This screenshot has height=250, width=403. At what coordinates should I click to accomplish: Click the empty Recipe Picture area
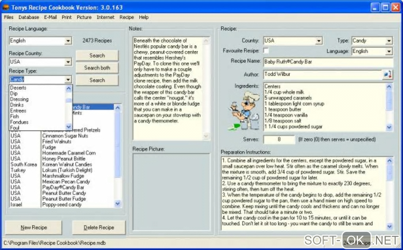pyautogui.click(x=171, y=192)
